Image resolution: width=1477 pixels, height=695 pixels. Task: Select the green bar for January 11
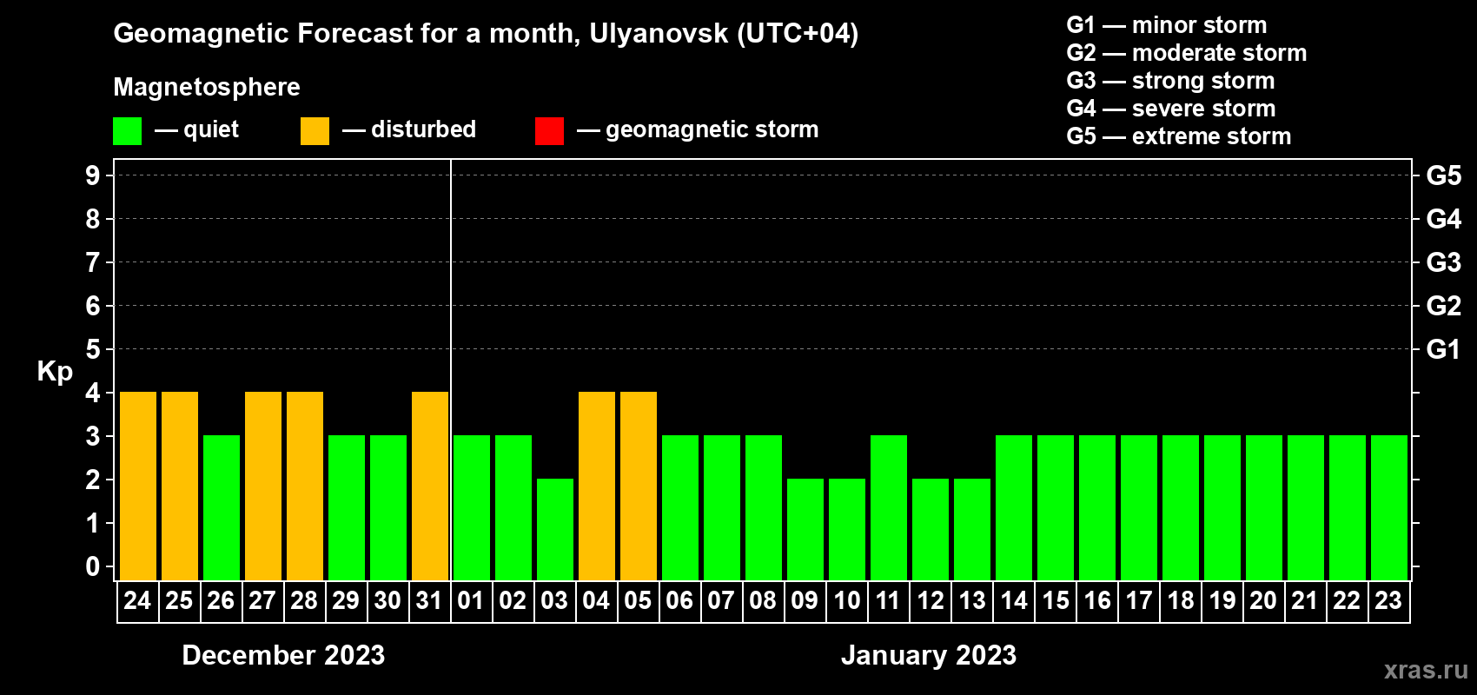pos(889,508)
